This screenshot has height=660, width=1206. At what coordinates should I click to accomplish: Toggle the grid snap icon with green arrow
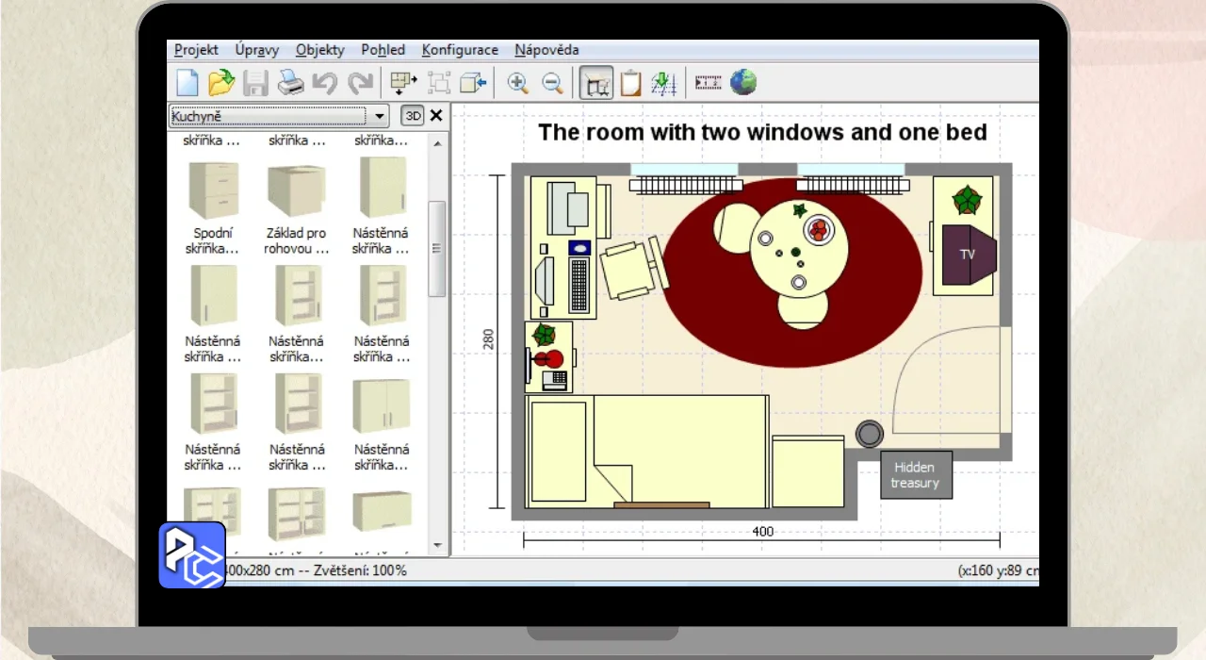(x=664, y=83)
